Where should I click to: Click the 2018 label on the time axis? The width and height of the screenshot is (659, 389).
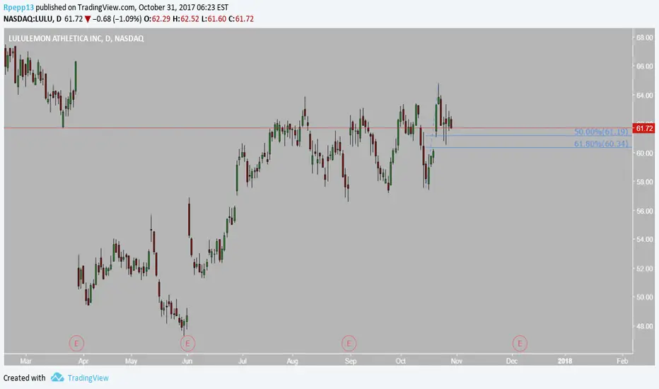pyautogui.click(x=565, y=361)
